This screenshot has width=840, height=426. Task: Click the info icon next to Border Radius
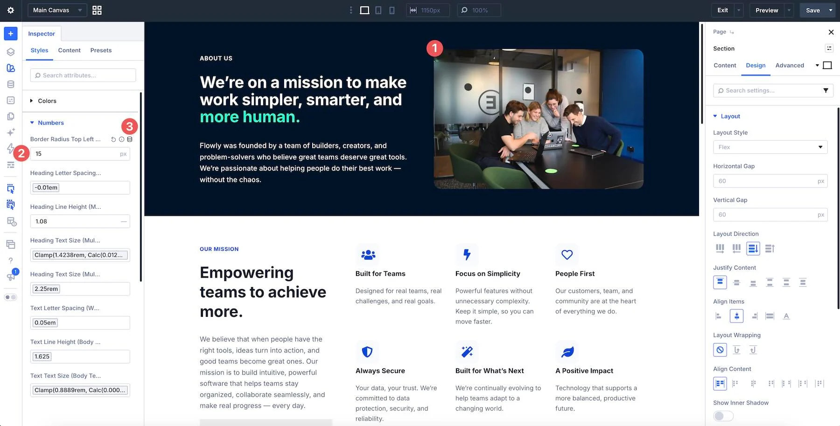click(122, 139)
